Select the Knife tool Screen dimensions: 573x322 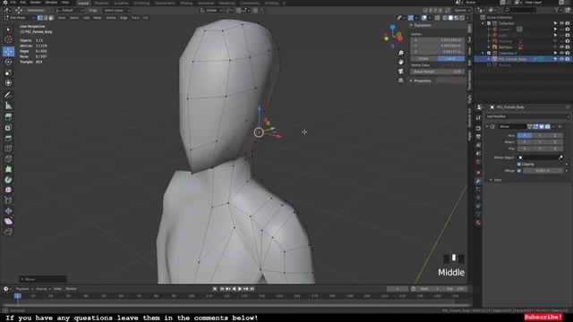(x=8, y=159)
